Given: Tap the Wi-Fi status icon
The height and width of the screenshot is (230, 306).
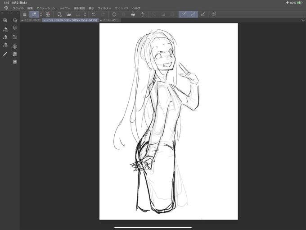Looking at the screenshot, I should tap(288, 3).
